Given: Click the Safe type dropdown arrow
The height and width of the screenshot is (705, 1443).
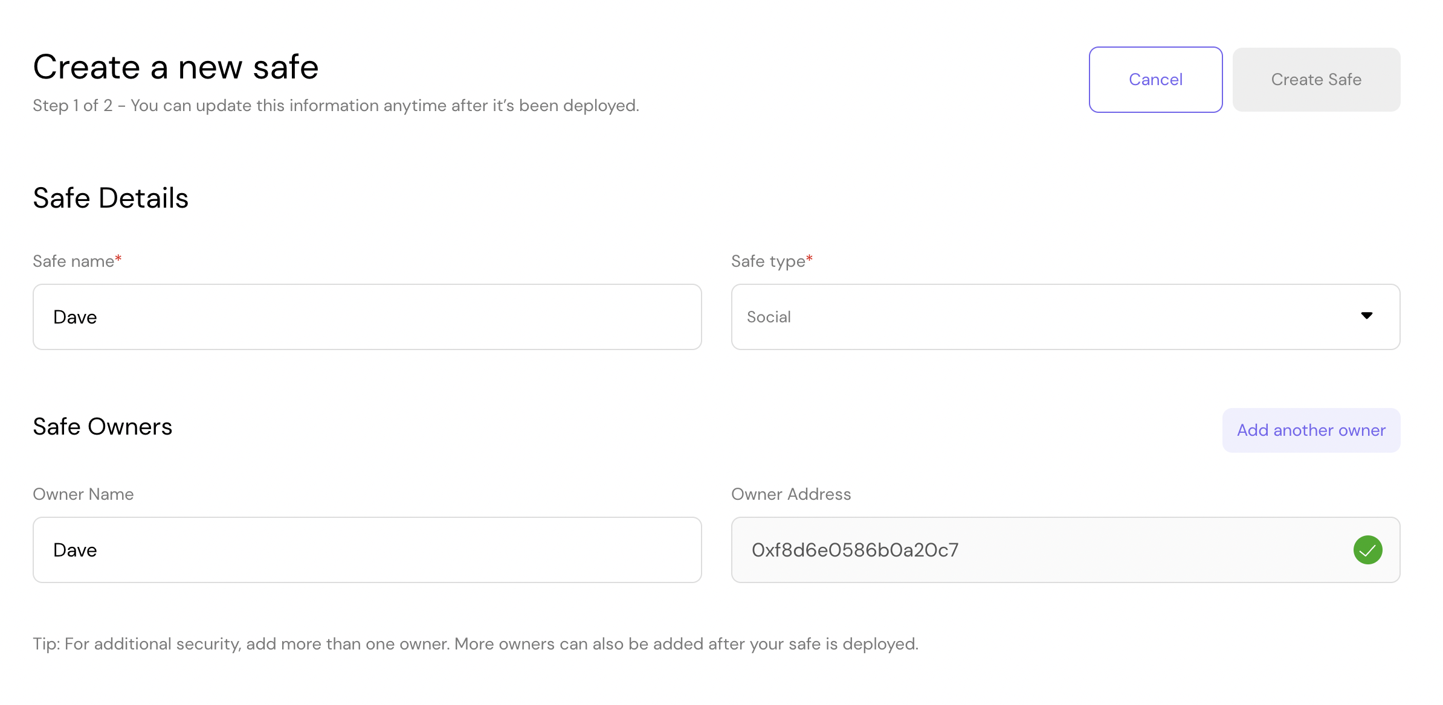Looking at the screenshot, I should [x=1366, y=316].
